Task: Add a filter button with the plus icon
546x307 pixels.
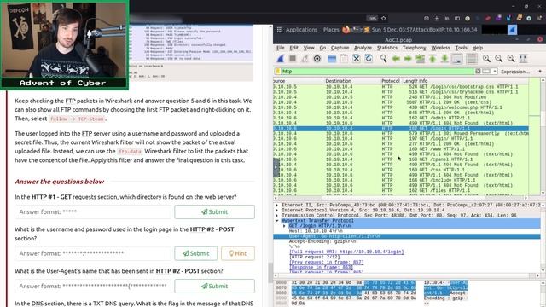Action: coord(540,72)
